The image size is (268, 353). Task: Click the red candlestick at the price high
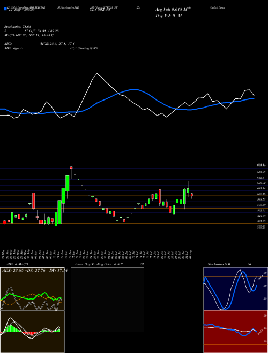pyautogui.click(x=71, y=167)
